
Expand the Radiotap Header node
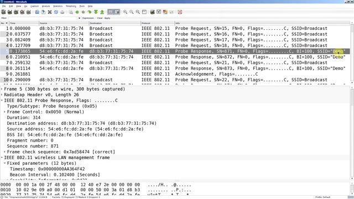(2, 95)
